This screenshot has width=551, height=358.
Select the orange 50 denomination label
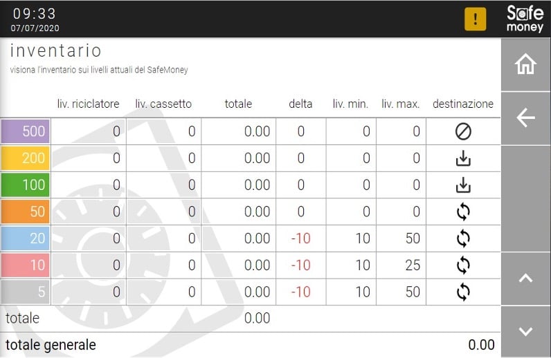click(x=26, y=211)
